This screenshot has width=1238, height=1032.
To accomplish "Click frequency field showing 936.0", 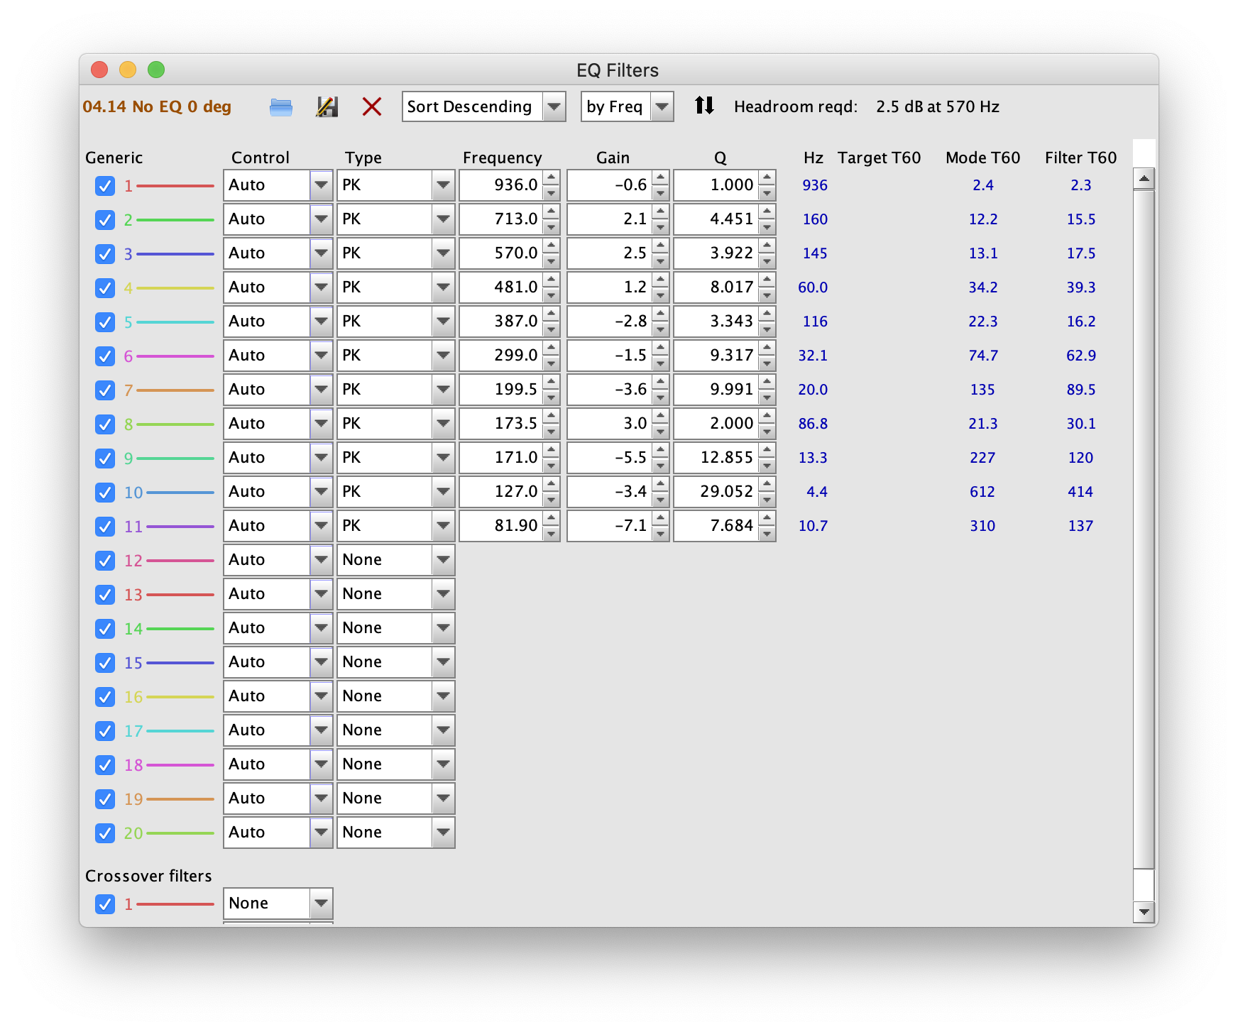I will click(501, 185).
